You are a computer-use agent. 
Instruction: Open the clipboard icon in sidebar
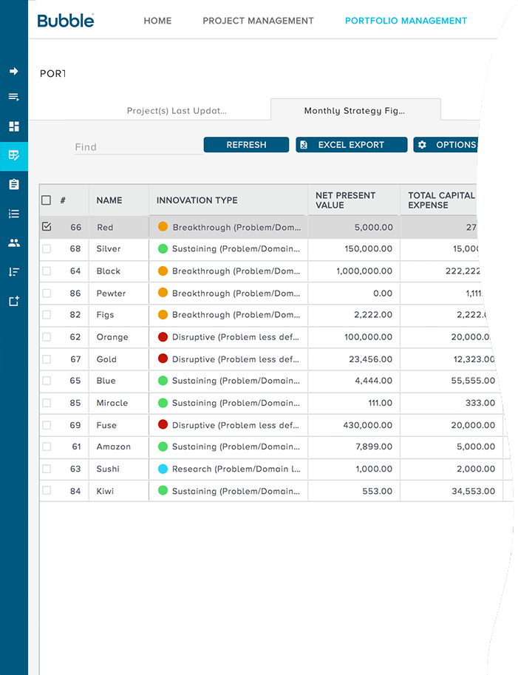pos(14,184)
